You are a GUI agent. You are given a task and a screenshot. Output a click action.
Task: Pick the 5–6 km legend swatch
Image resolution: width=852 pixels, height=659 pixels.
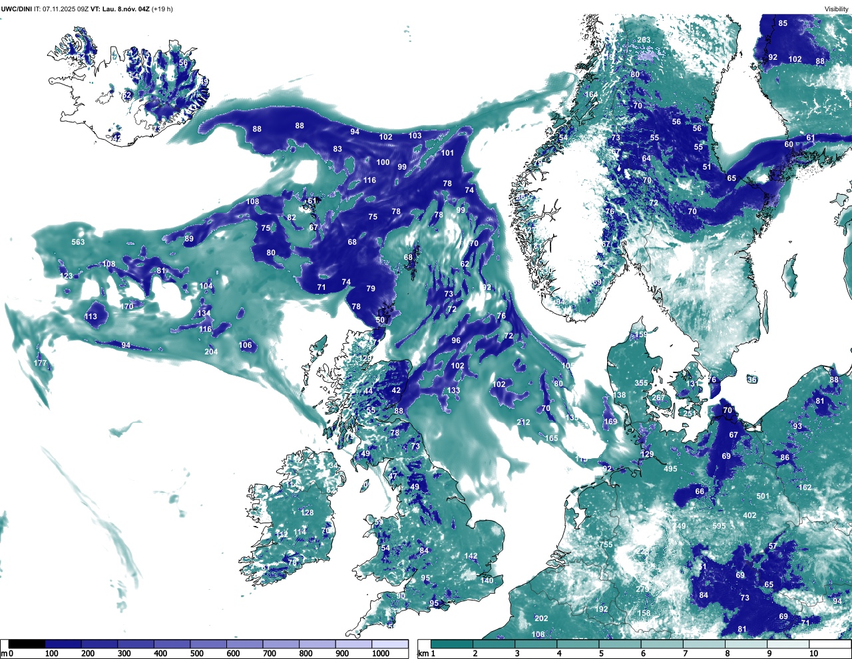click(620, 644)
